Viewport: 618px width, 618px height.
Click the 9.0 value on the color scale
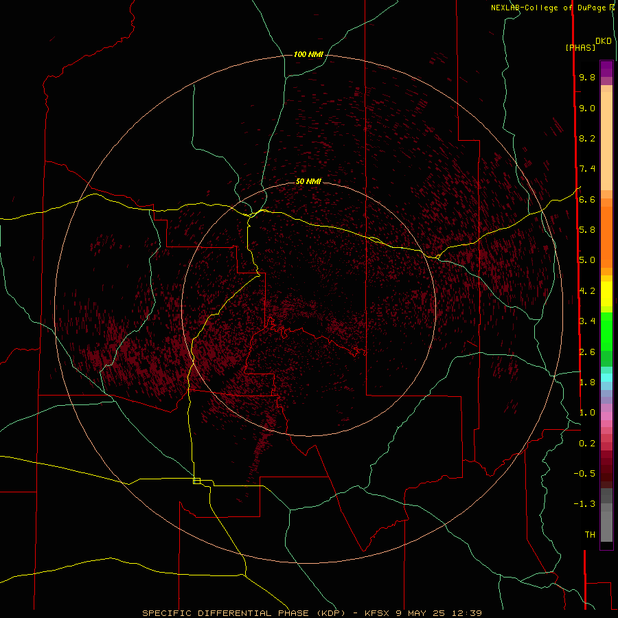[587, 108]
